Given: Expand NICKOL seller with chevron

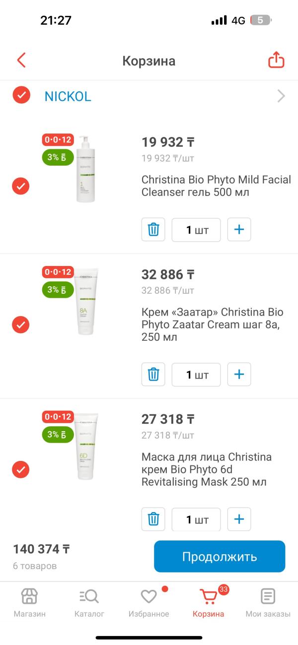Looking at the screenshot, I should 281,96.
